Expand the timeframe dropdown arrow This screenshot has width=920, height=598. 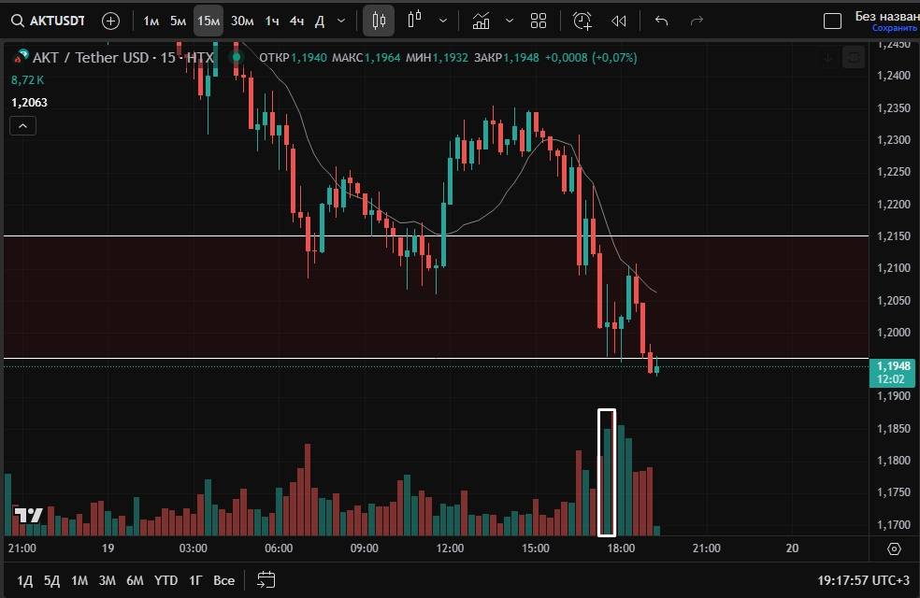tap(340, 21)
